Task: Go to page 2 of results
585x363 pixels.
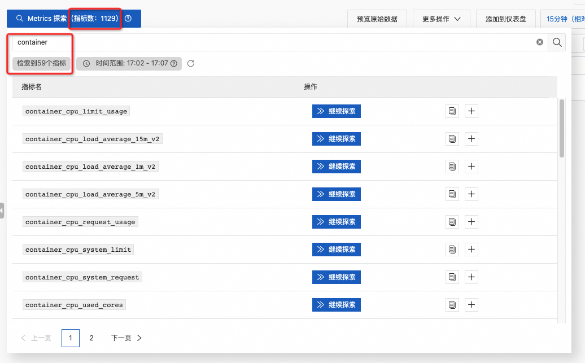Action: (91, 338)
